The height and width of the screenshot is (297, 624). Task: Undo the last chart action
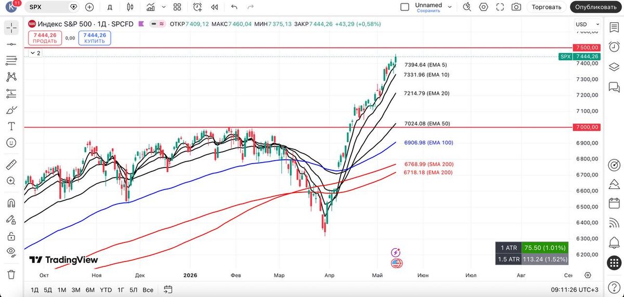(x=235, y=7)
